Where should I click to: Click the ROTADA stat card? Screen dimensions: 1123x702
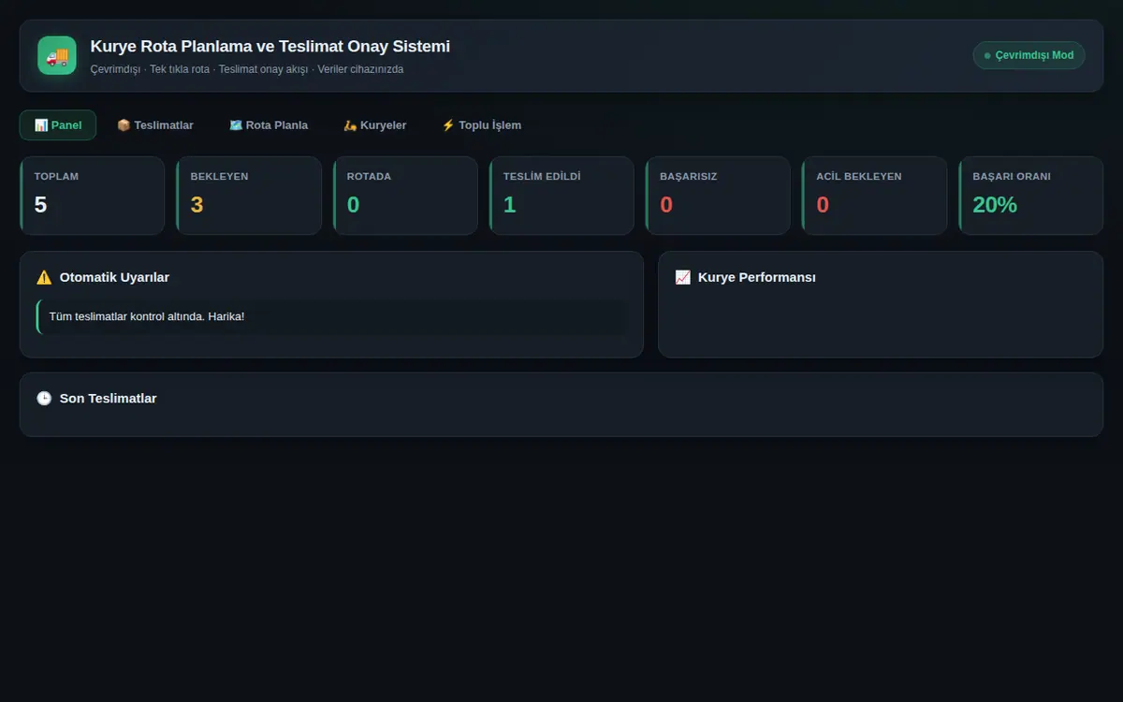[x=405, y=196]
